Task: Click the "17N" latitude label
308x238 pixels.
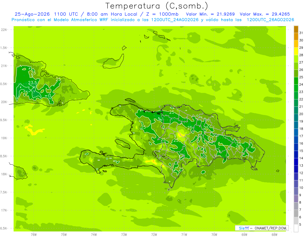Action: coord(3,210)
